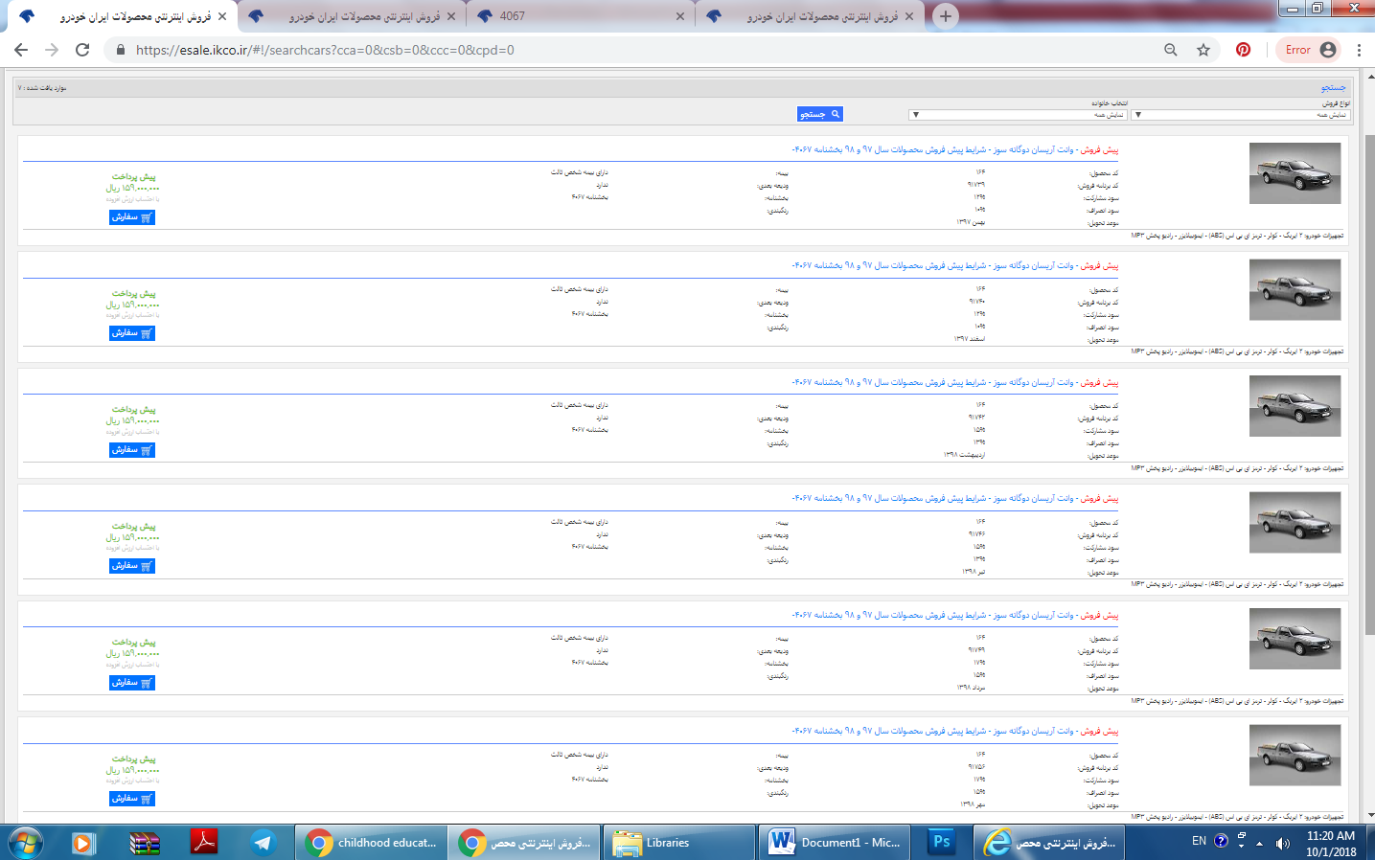Launch Photoshop from the taskbar
Viewport: 1375px width, 860px height.
(x=941, y=842)
